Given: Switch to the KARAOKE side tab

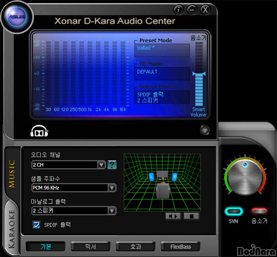Looking at the screenshot, I should click(x=12, y=229).
